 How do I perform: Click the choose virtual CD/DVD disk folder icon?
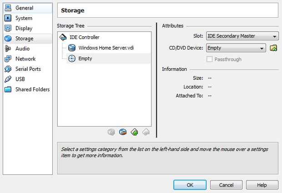[273, 48]
